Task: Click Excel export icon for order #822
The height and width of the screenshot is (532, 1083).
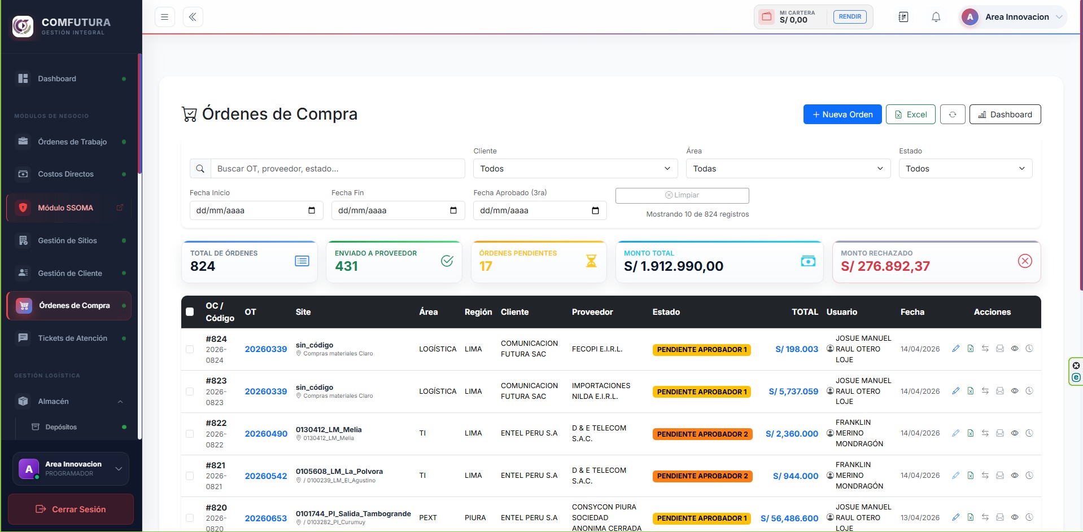Action: point(970,433)
